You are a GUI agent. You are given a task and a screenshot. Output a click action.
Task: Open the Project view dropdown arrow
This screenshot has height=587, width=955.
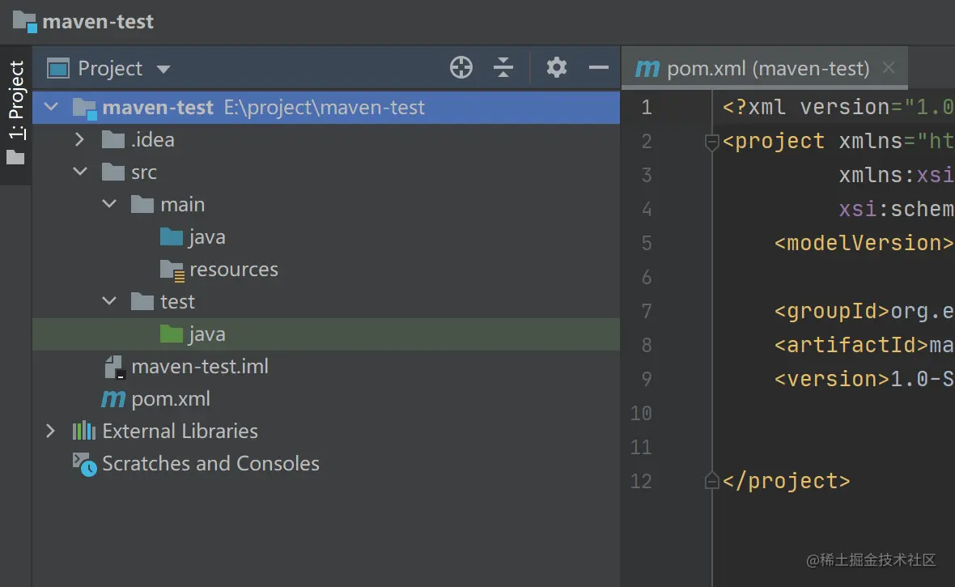[x=163, y=70]
